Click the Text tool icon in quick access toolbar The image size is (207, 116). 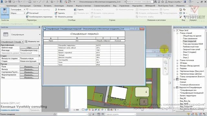pos(47,2)
